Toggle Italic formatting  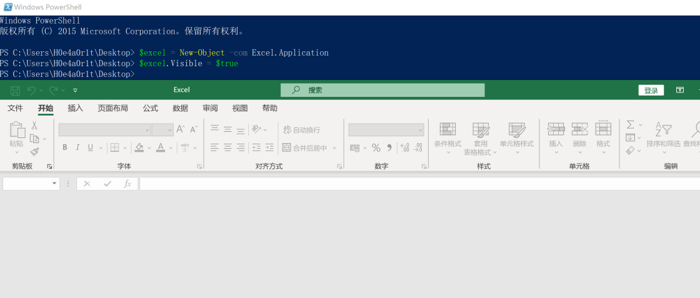click(77, 147)
